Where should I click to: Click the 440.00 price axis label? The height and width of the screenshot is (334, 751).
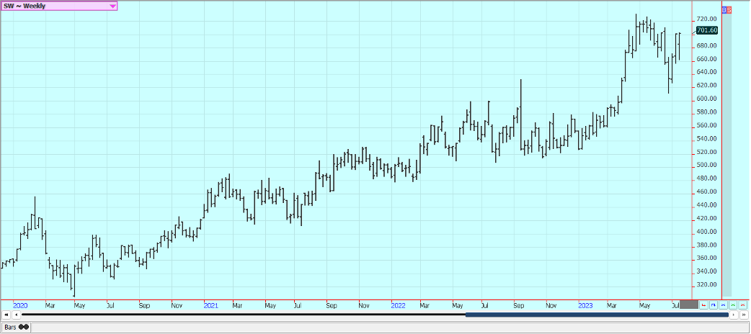tap(706, 205)
